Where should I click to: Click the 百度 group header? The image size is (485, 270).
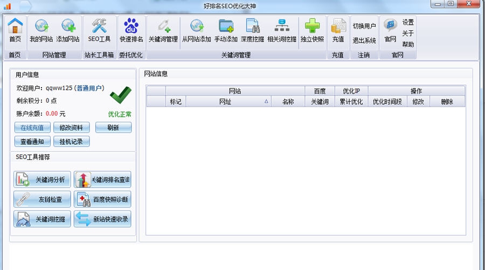(320, 91)
